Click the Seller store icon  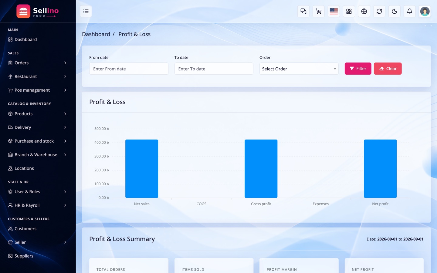10,242
